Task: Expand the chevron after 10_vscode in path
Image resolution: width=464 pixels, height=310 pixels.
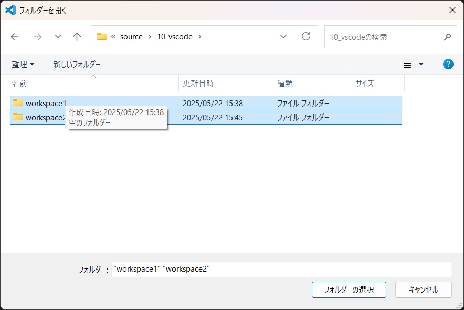Action: (200, 37)
